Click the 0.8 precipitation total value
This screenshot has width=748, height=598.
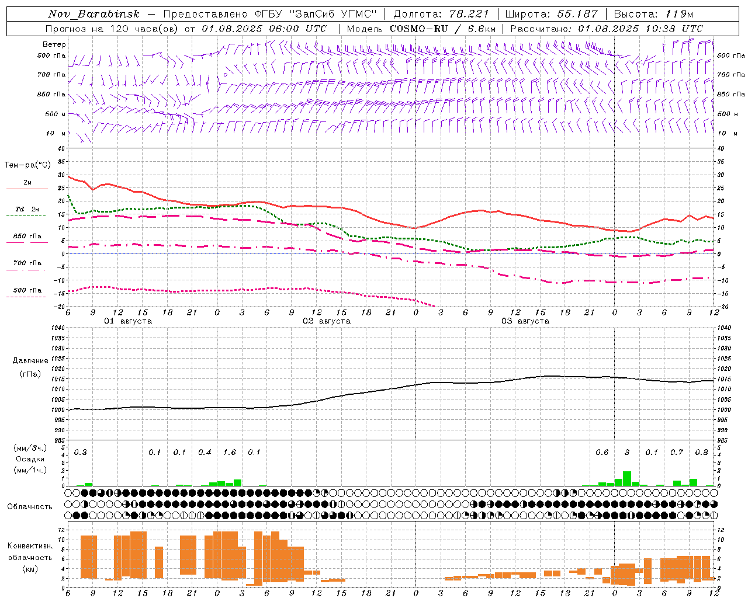click(x=702, y=453)
